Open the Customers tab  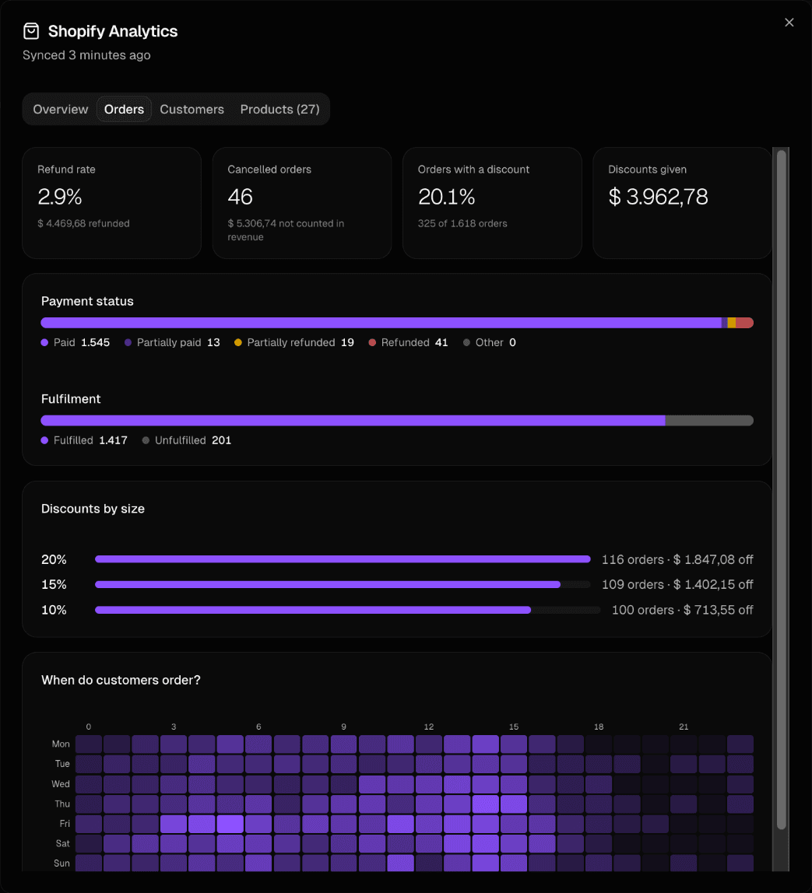(x=192, y=110)
